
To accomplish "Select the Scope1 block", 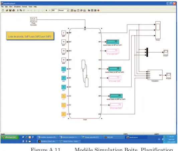I will pos(166,52).
